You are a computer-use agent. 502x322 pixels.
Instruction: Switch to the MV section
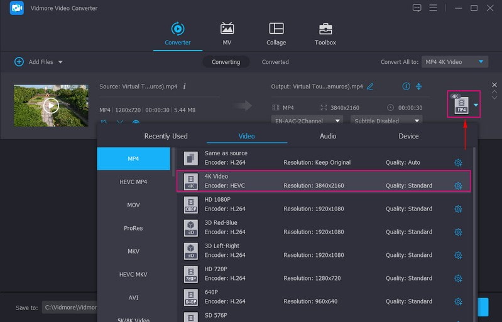tap(227, 34)
